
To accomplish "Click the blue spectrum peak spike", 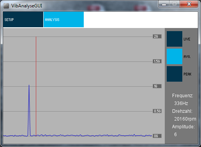I will pyautogui.click(x=29, y=110).
